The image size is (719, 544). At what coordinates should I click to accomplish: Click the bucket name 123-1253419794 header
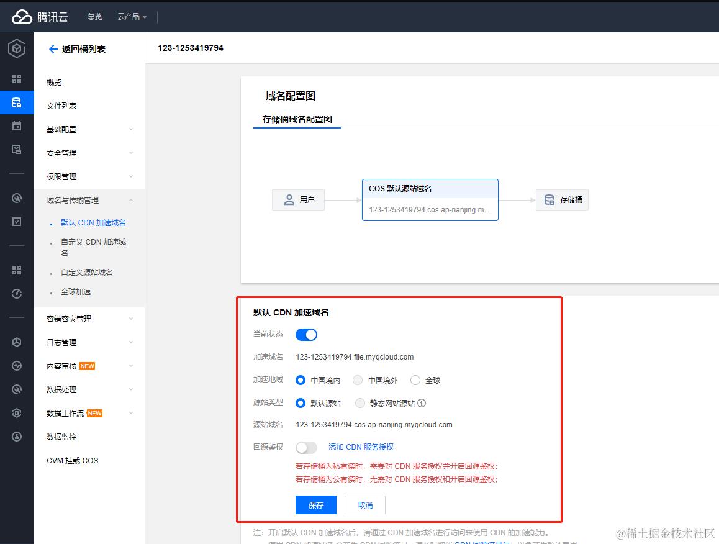(x=190, y=48)
